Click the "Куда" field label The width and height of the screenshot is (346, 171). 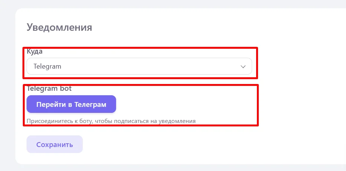pos(35,52)
